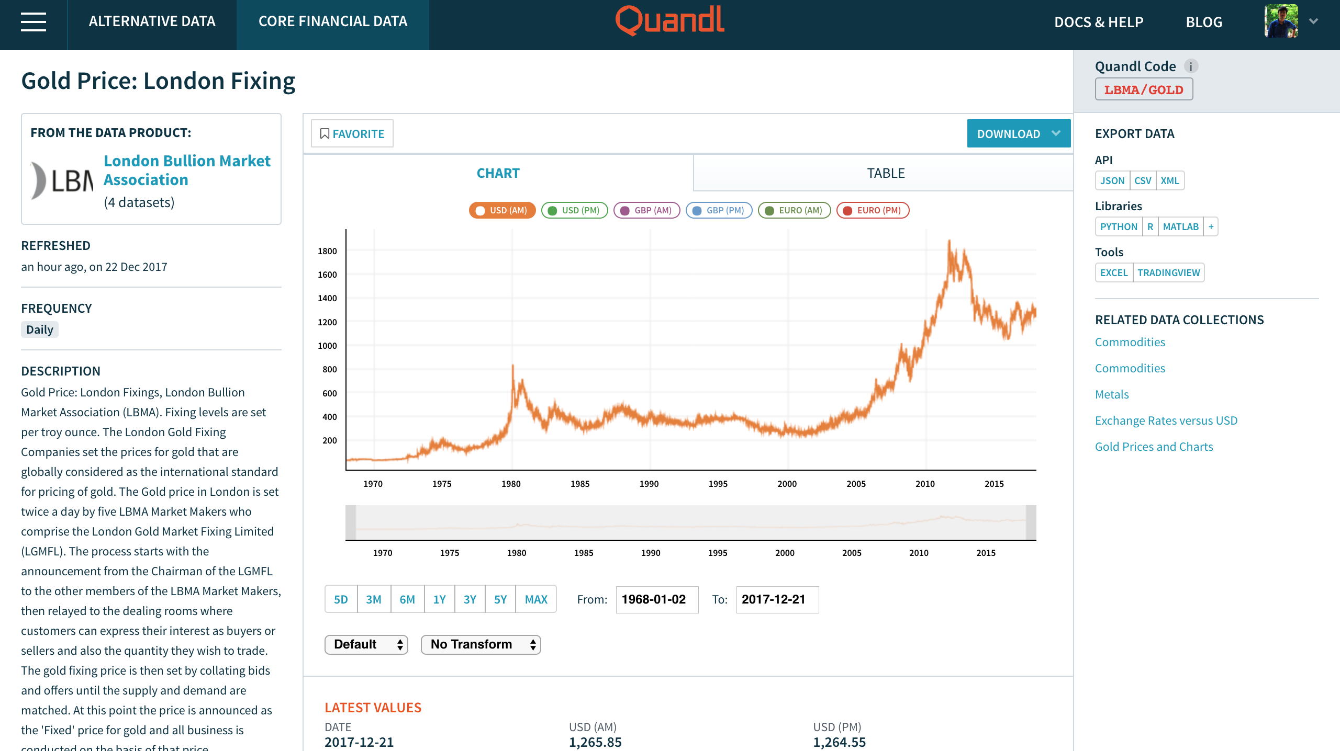The height and width of the screenshot is (751, 1340).
Task: Select the 5Y range button
Action: click(x=500, y=599)
